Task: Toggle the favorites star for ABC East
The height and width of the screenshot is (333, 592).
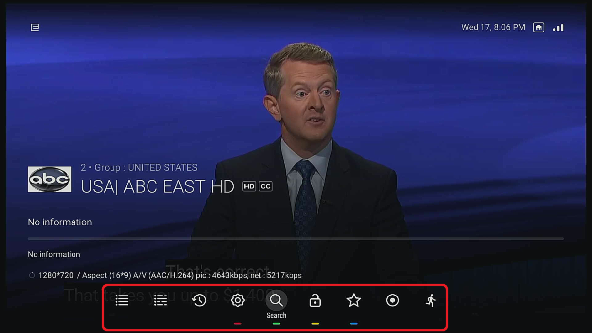Action: tap(354, 300)
